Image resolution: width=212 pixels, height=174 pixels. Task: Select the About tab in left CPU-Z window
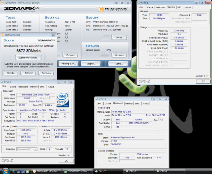pyautogui.click(x=51, y=87)
